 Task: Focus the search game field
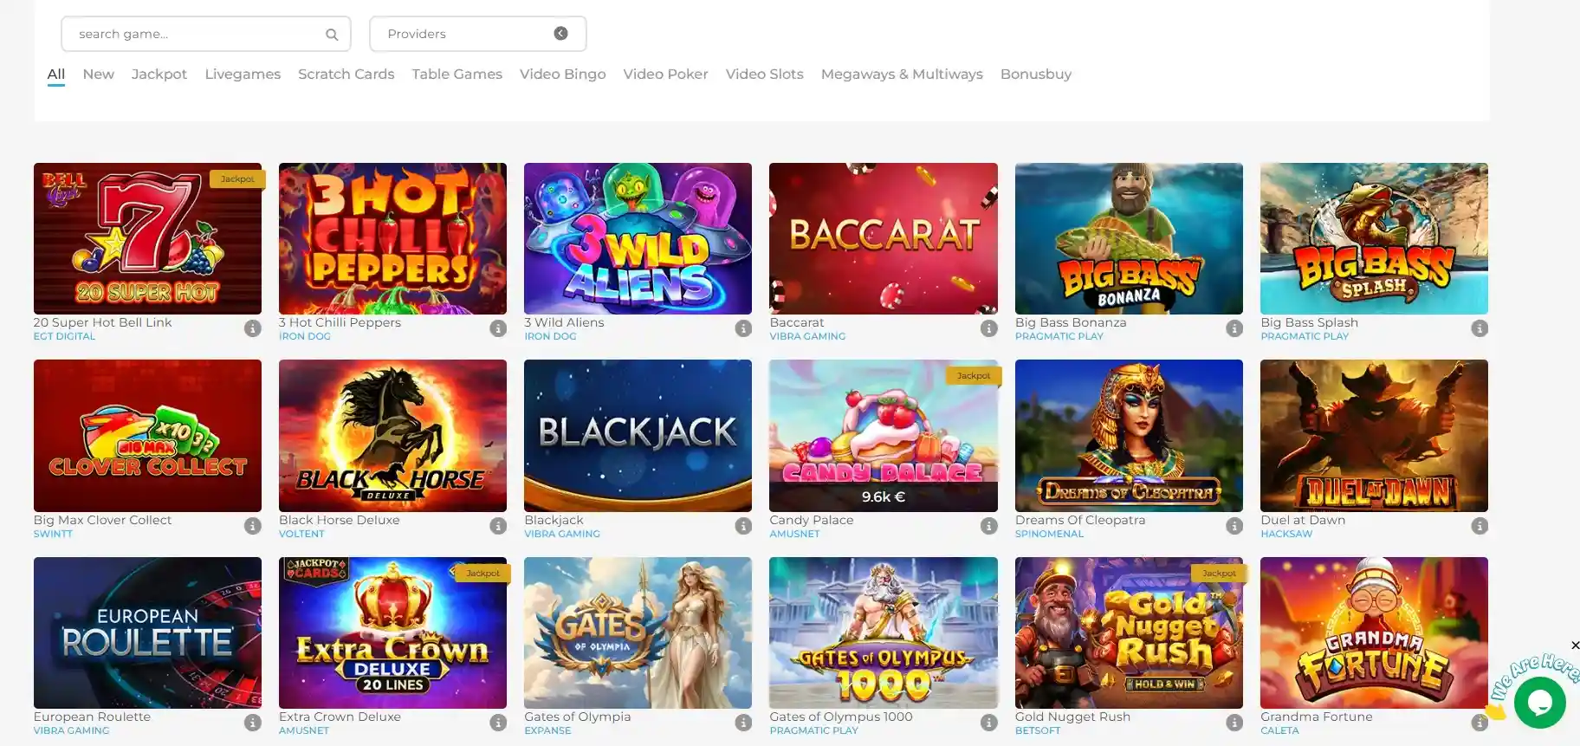click(206, 34)
